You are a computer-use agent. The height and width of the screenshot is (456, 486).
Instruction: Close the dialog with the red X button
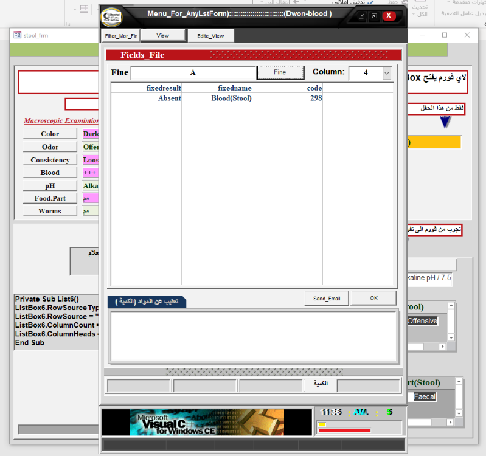(389, 16)
